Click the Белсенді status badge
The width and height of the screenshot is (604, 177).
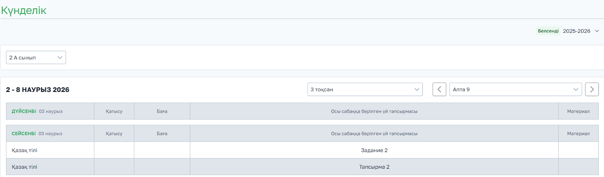[x=548, y=31]
